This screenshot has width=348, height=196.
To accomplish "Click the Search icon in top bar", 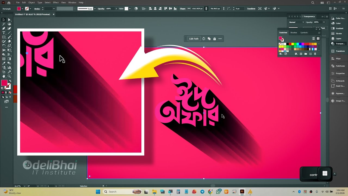I will click(313, 2).
